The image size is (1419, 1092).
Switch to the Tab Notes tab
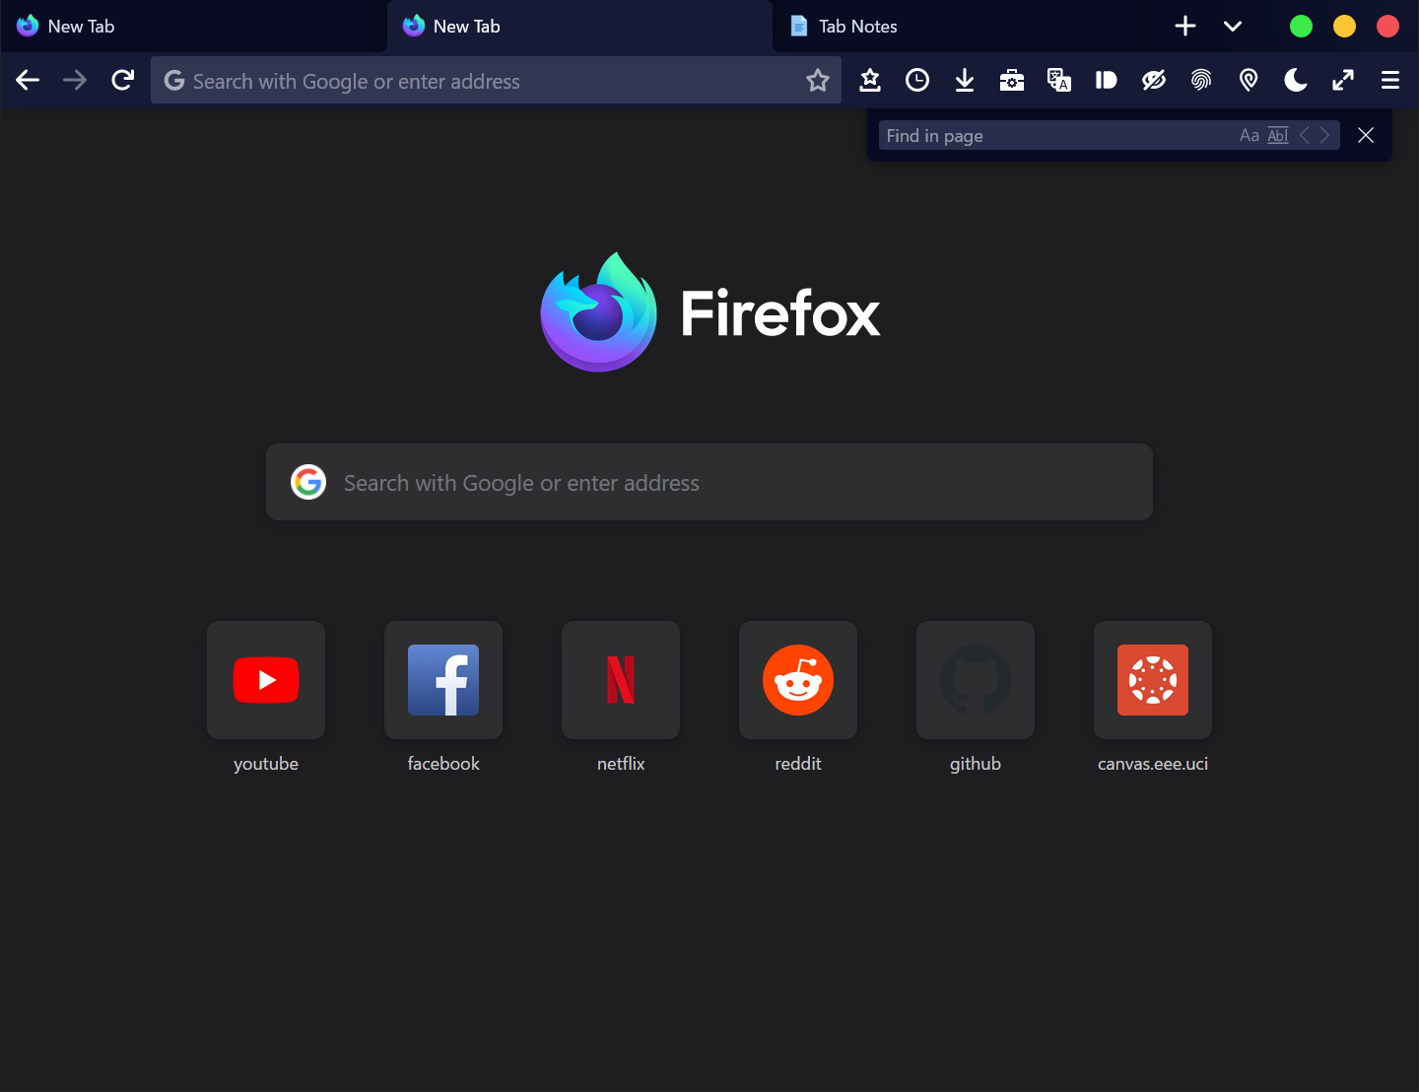pyautogui.click(x=855, y=26)
